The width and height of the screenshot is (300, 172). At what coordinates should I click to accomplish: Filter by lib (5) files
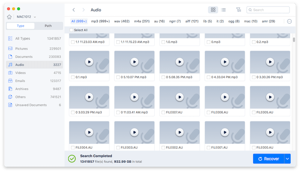(x=207, y=21)
